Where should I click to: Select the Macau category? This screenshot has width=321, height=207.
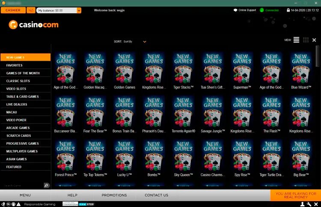click(26, 112)
